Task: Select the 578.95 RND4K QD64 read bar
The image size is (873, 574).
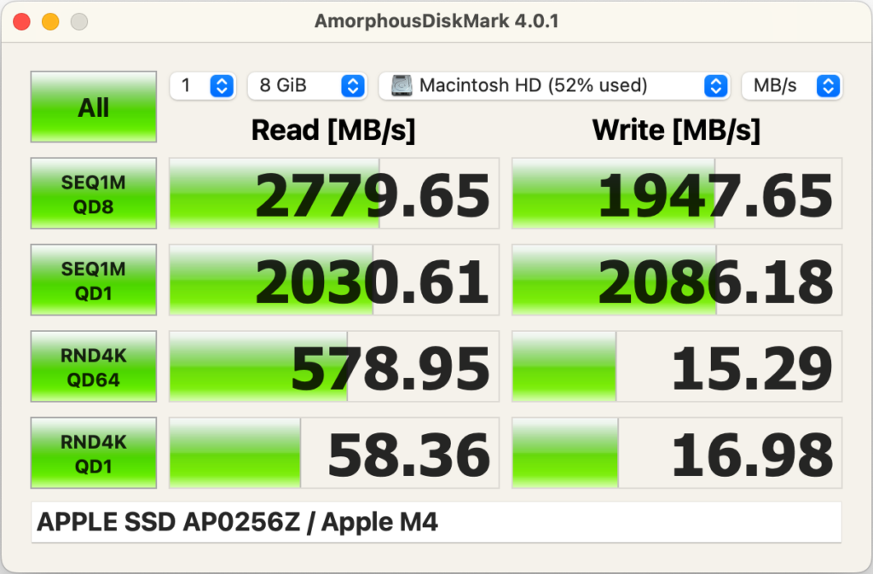Action: point(334,367)
